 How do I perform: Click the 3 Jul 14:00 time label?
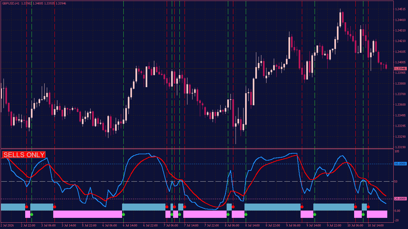click(x=69, y=225)
